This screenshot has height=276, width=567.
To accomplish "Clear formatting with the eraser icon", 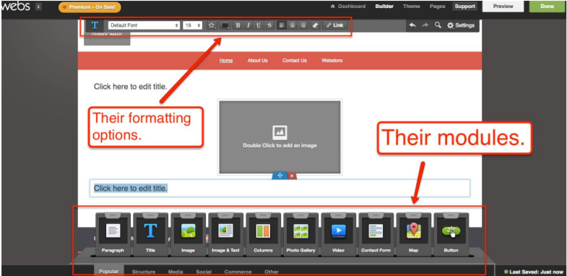I will 315,25.
